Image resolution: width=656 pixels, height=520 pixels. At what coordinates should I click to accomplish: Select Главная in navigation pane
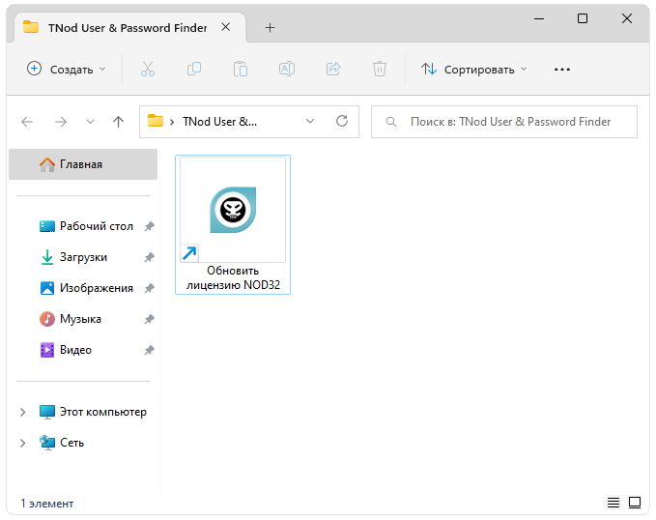tap(81, 164)
